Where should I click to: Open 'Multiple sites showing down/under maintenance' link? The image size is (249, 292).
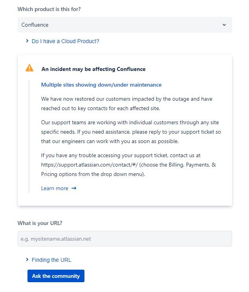[101, 85]
